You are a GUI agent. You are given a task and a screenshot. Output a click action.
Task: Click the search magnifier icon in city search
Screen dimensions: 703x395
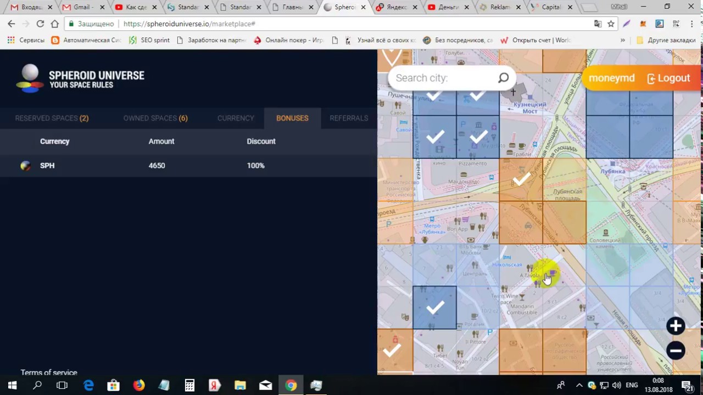503,78
